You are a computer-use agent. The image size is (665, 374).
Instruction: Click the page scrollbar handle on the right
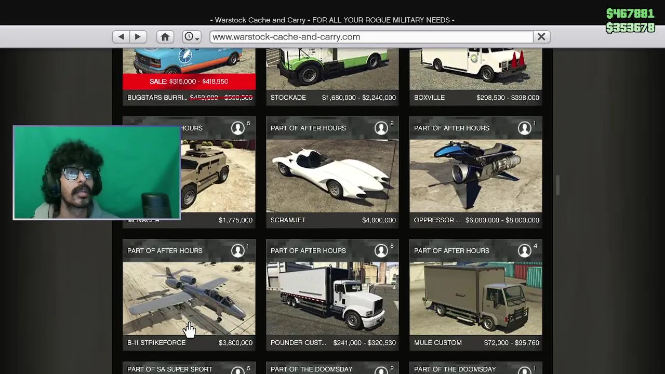coord(557,185)
